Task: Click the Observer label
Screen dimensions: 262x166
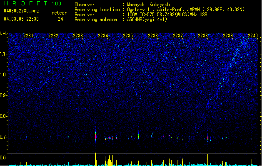Action: click(x=85, y=5)
